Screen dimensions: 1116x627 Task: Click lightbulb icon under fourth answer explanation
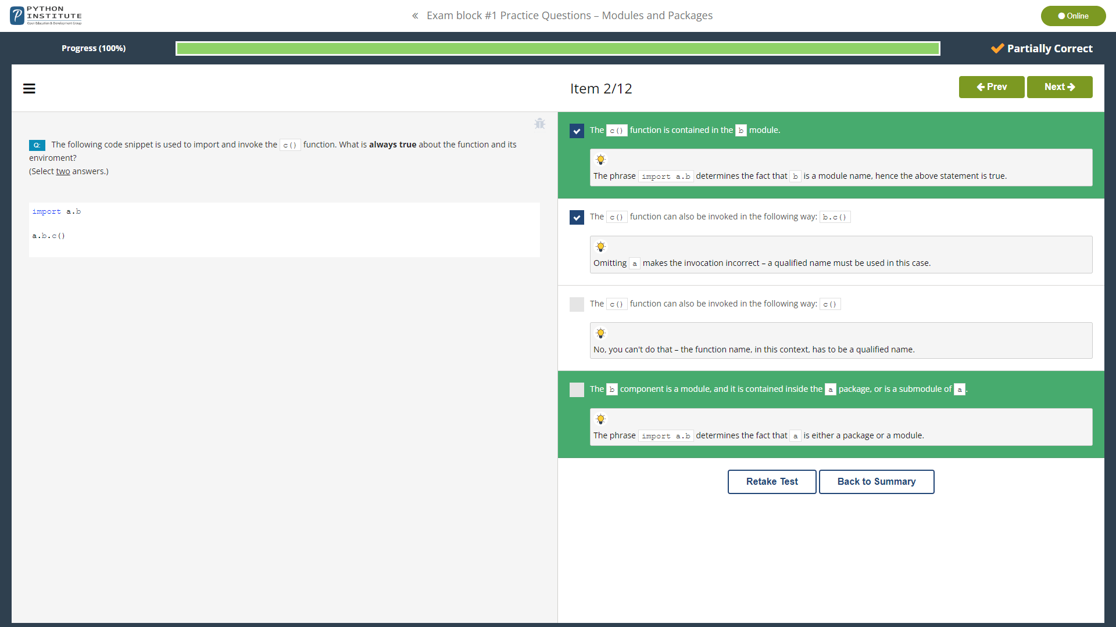point(601,419)
